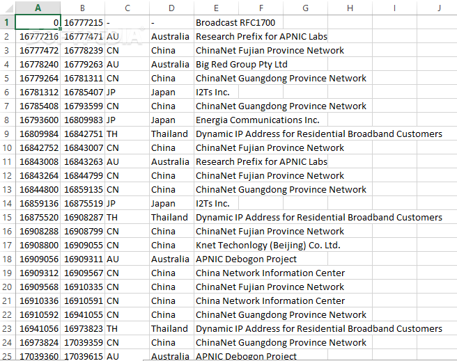Screen dimensions: 457x361
Task: Click 'China Network Information Center' in row 21
Action: click(270, 300)
